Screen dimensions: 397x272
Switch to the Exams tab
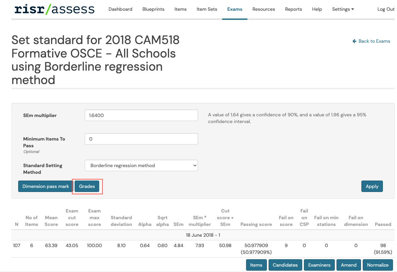click(x=235, y=9)
